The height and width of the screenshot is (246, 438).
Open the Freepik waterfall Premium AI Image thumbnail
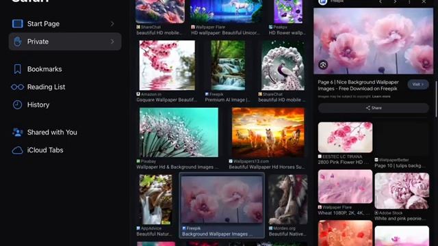[228, 66]
